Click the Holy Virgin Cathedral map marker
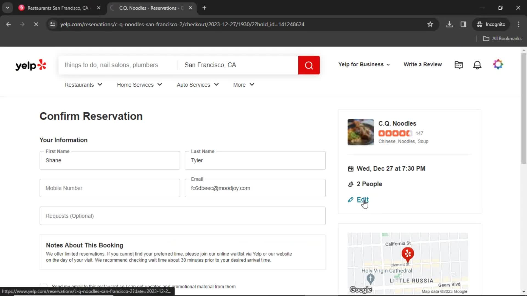 click(x=371, y=279)
